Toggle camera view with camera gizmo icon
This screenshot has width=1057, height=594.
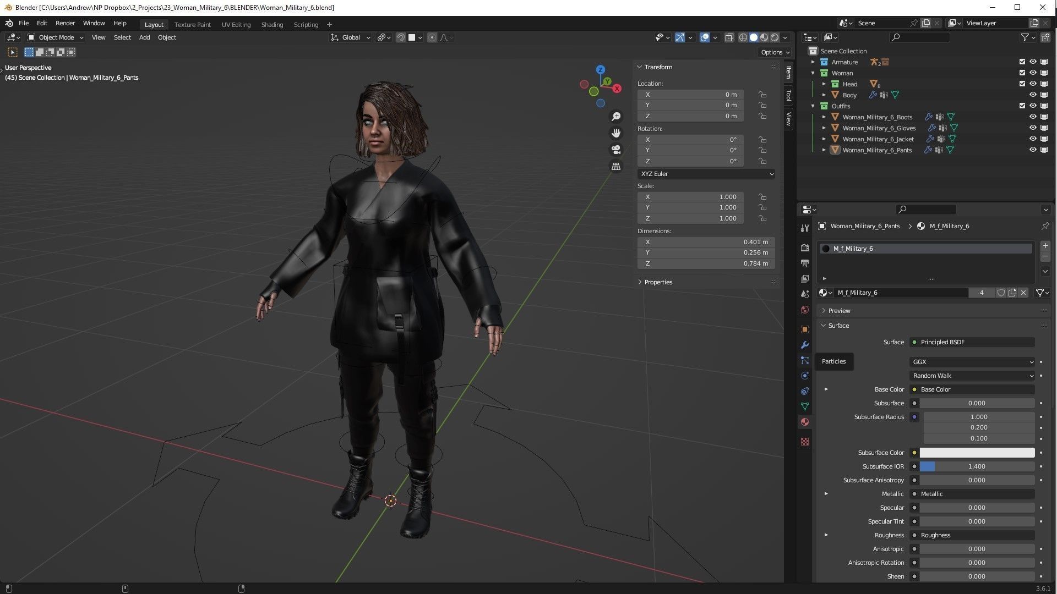pos(616,150)
